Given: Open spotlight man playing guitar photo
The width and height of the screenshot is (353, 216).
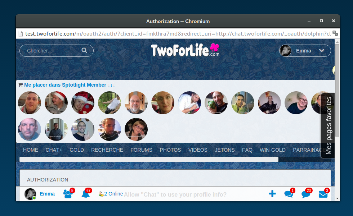Looking at the screenshot, I should (x=269, y=103).
